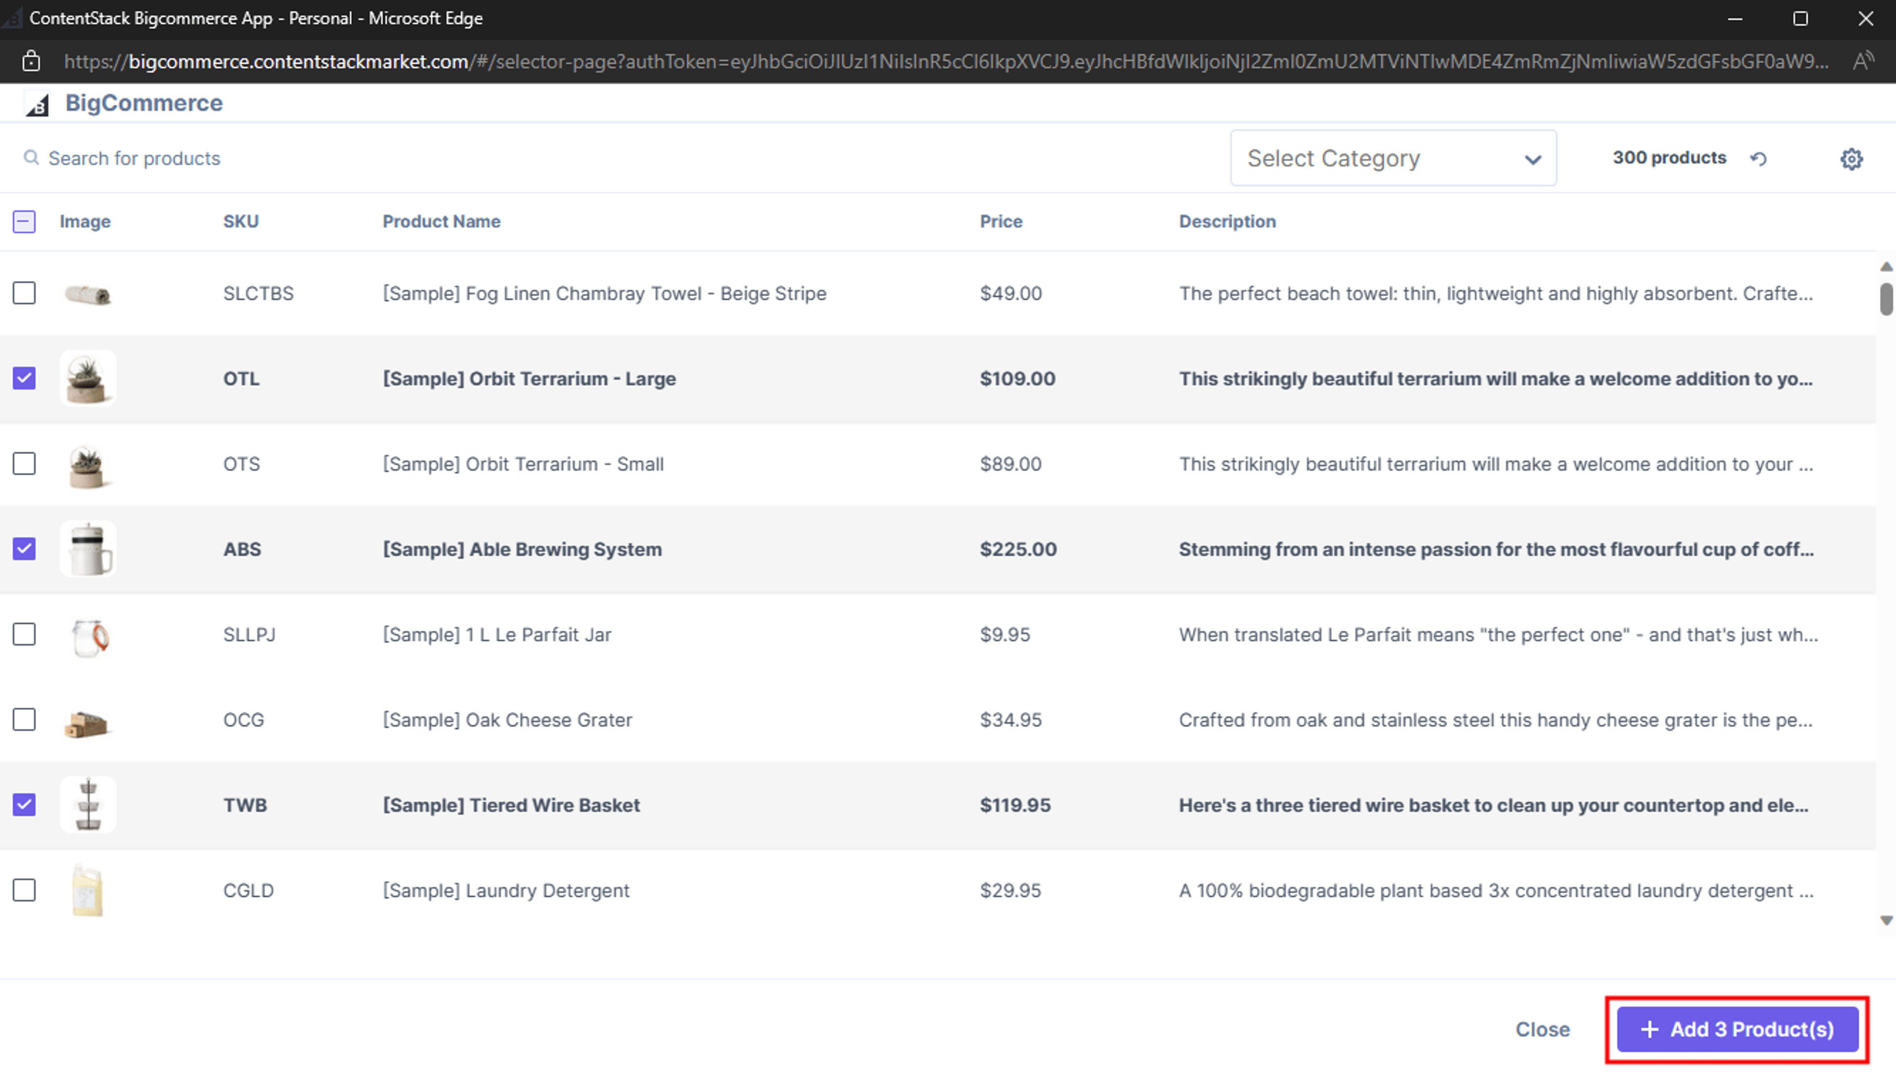The height and width of the screenshot is (1072, 1896).
Task: Uncheck the Tiered Wire Basket checkbox
Action: tap(24, 804)
